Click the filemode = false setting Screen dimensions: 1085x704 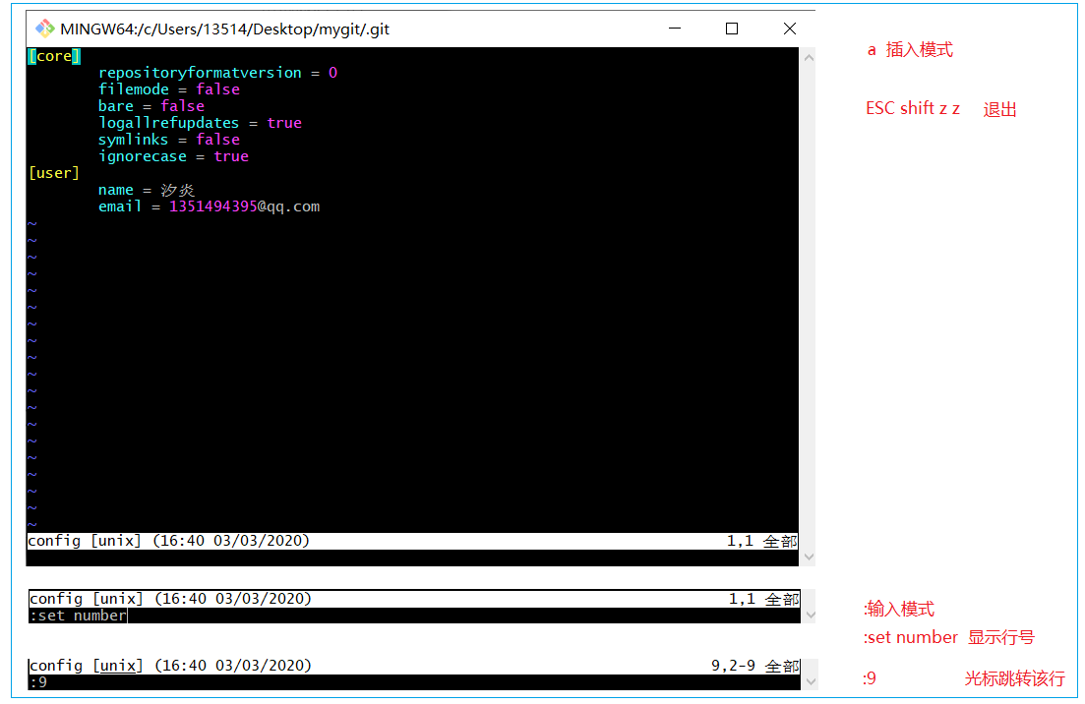(168, 89)
